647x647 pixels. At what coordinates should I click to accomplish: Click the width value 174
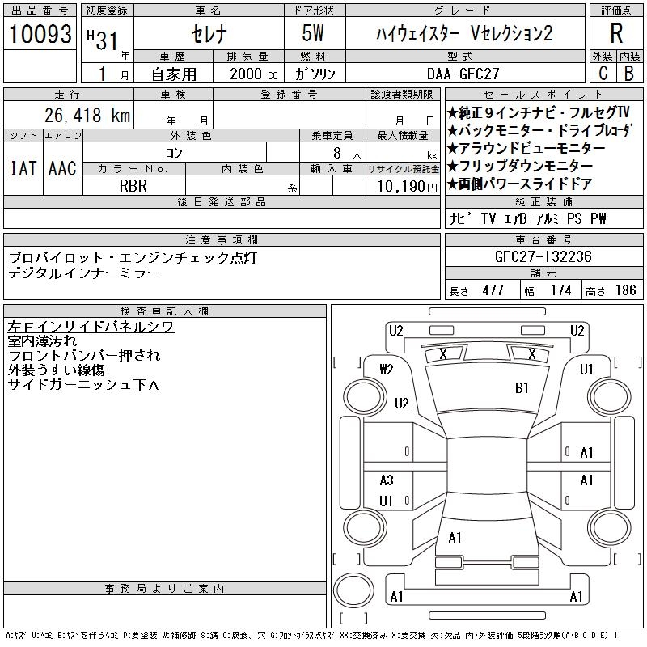pos(560,290)
